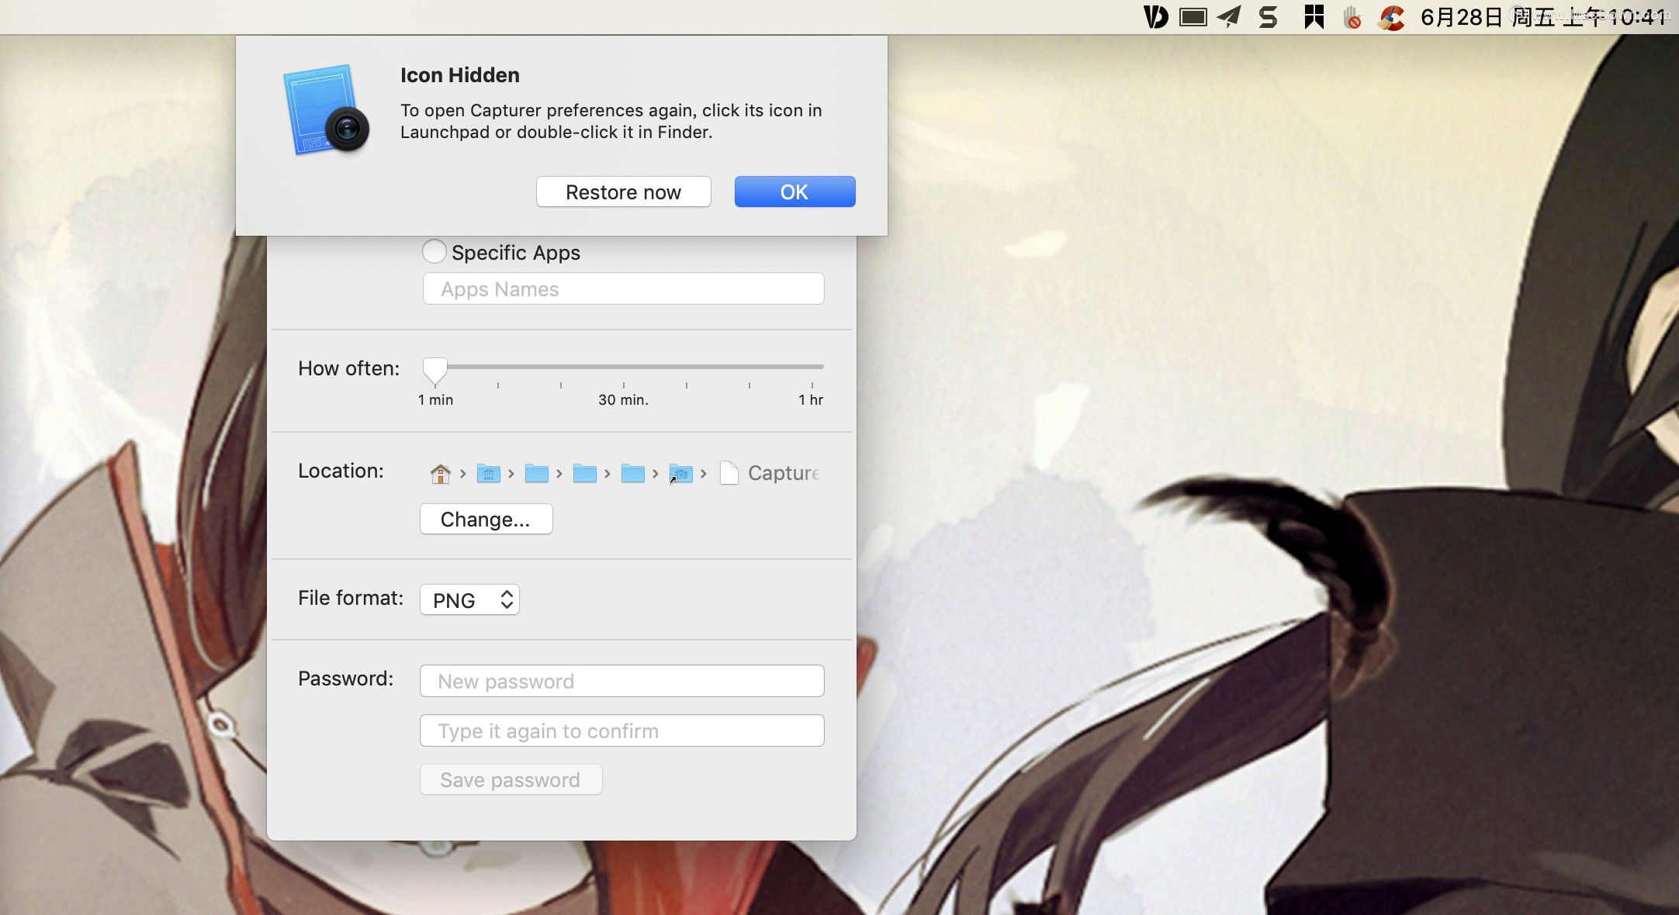Select the Specific Apps radio button
This screenshot has width=1679, height=915.
click(x=434, y=251)
